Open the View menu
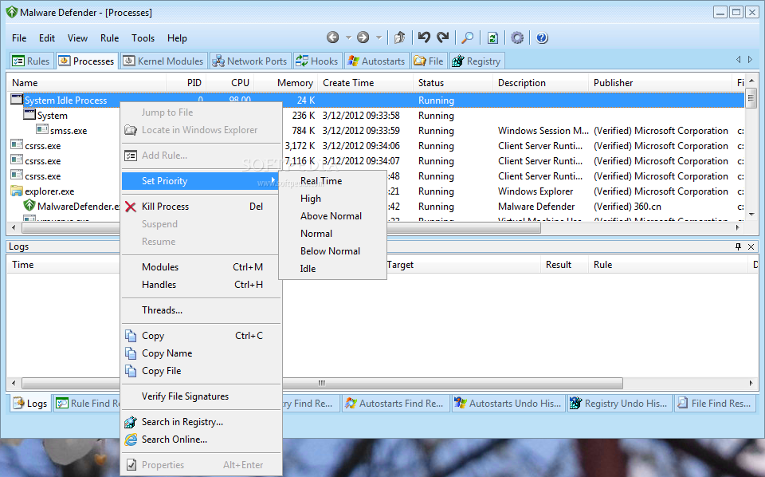Screen dimensions: 765x477 click(77, 38)
